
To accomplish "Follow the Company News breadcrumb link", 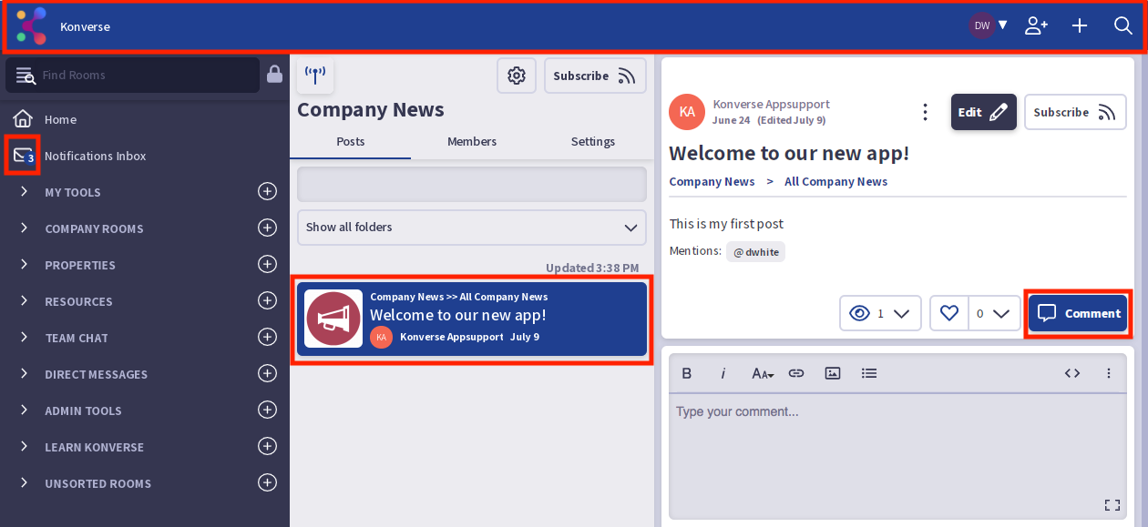I will (712, 182).
